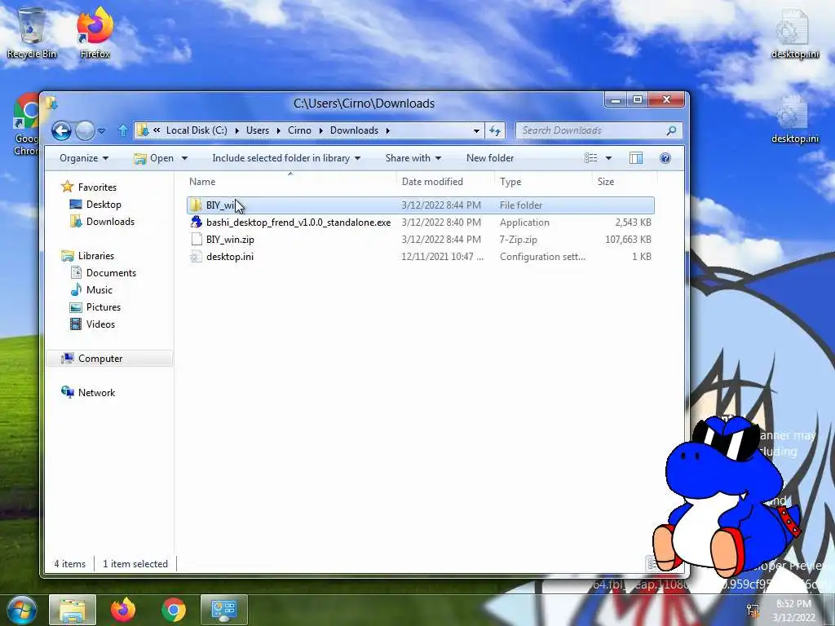Launch Firefox from the taskbar
This screenshot has width=835, height=626.
123,610
